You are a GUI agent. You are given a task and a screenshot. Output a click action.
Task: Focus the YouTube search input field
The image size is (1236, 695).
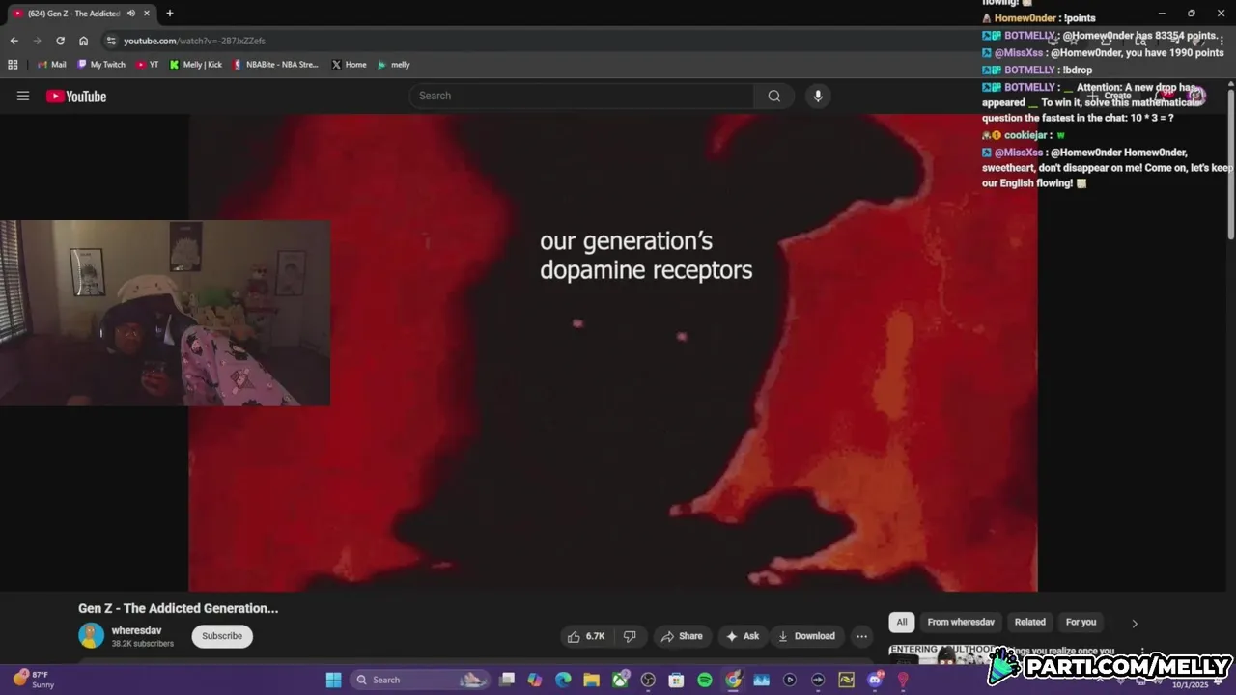point(582,96)
